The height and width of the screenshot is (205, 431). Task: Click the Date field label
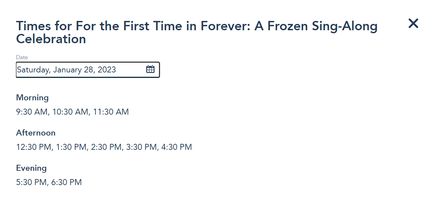point(22,57)
